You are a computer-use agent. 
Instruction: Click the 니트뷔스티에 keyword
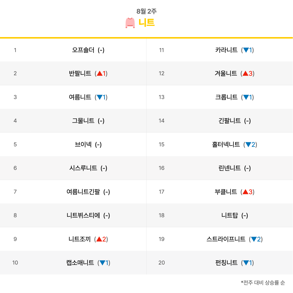click(x=83, y=215)
